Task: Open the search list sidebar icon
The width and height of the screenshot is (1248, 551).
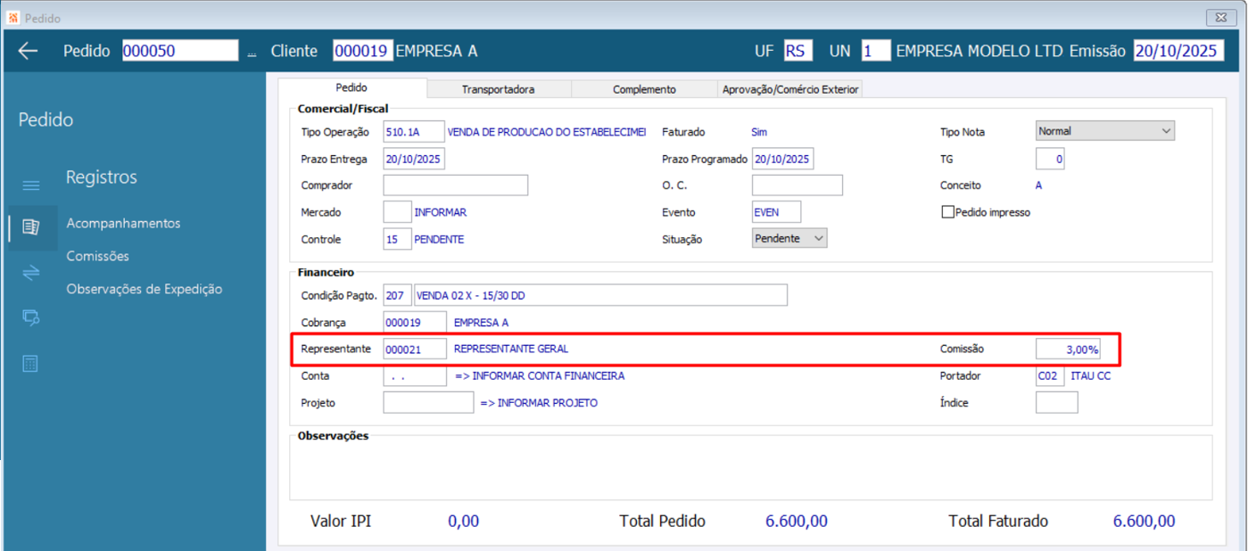Action: [x=31, y=317]
